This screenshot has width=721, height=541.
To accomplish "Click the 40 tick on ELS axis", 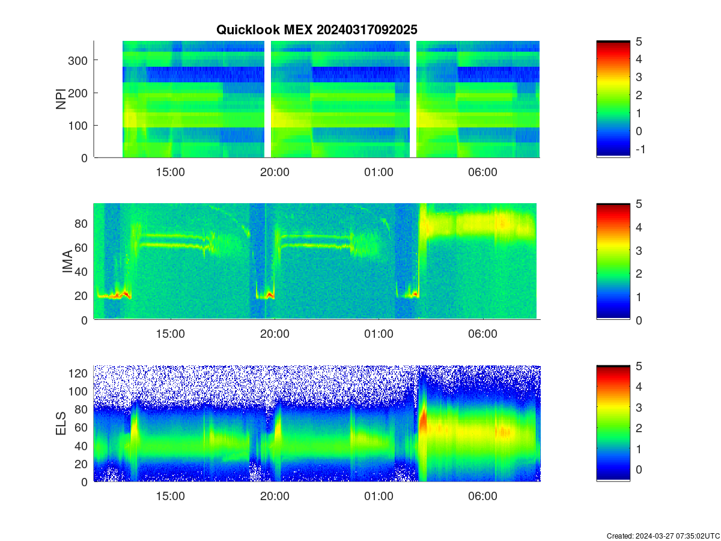I will click(82, 445).
